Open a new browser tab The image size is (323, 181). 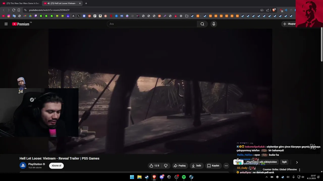click(x=86, y=3)
